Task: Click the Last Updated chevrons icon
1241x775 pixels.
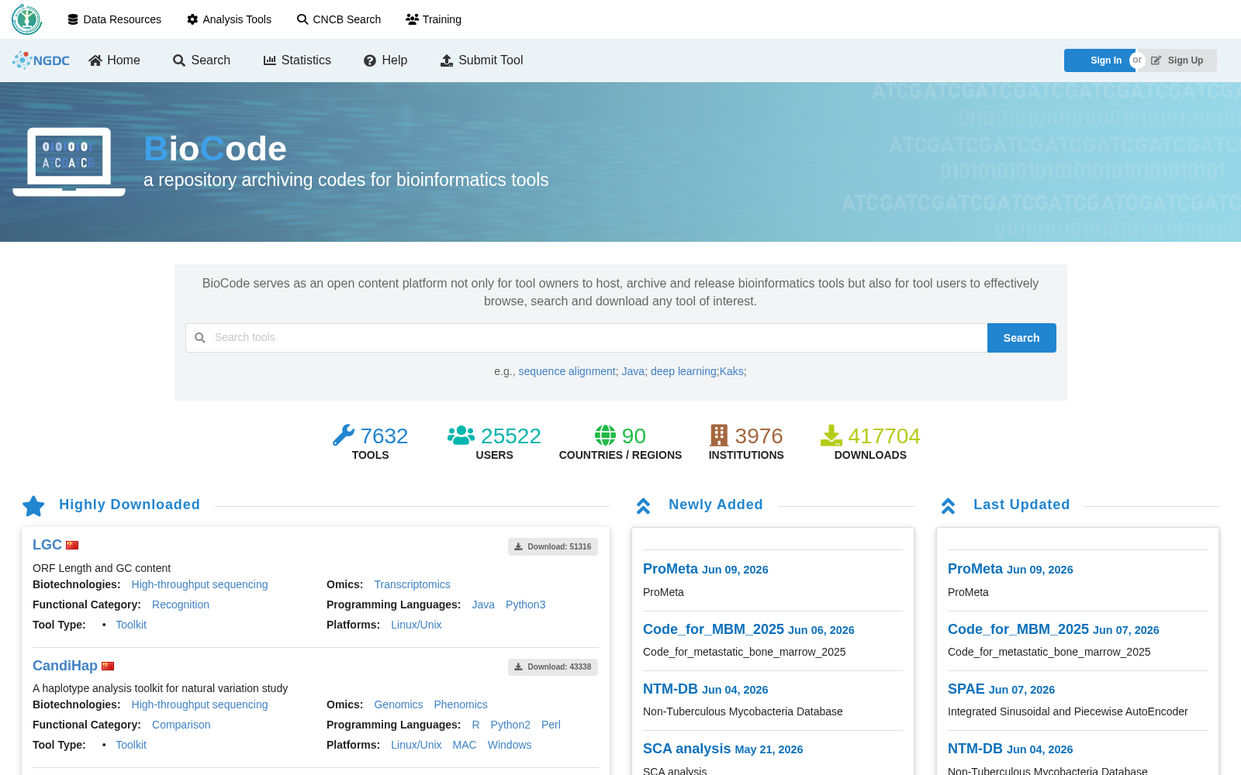Action: pos(948,506)
